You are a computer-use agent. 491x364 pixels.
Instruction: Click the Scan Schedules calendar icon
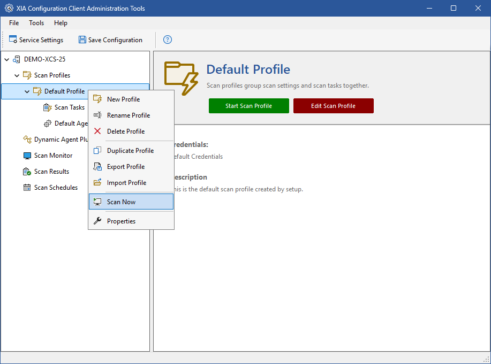(x=27, y=188)
